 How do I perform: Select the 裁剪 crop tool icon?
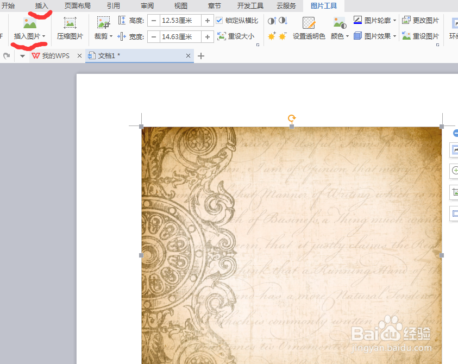point(103,22)
